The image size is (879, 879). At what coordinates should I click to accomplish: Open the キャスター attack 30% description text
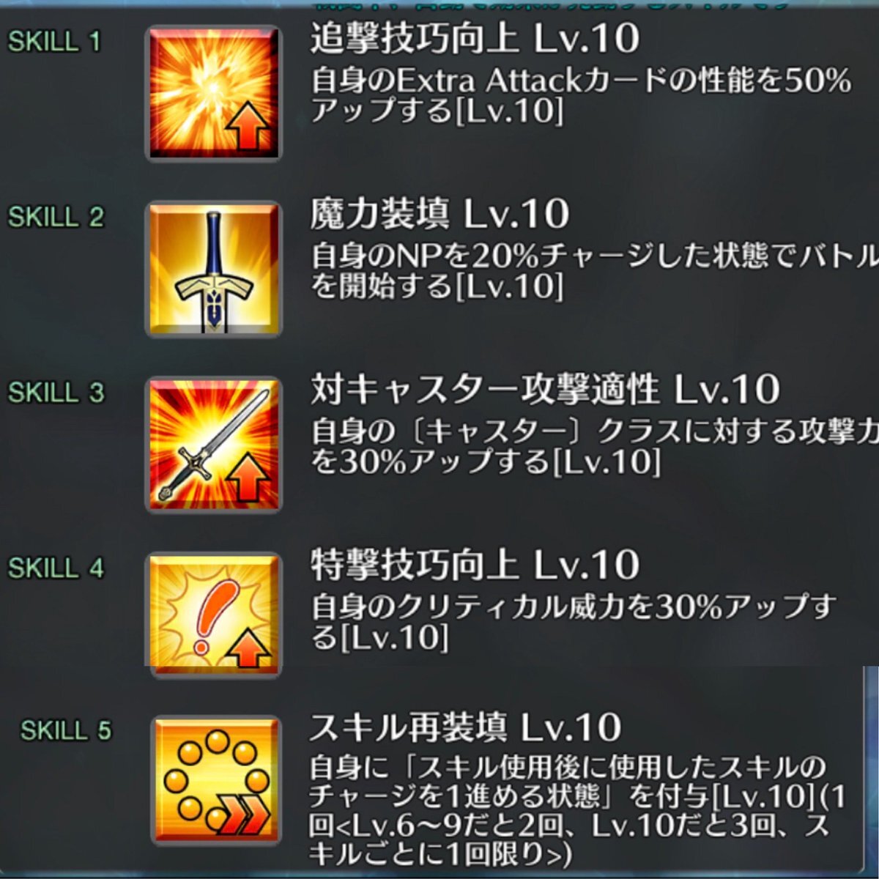(594, 446)
